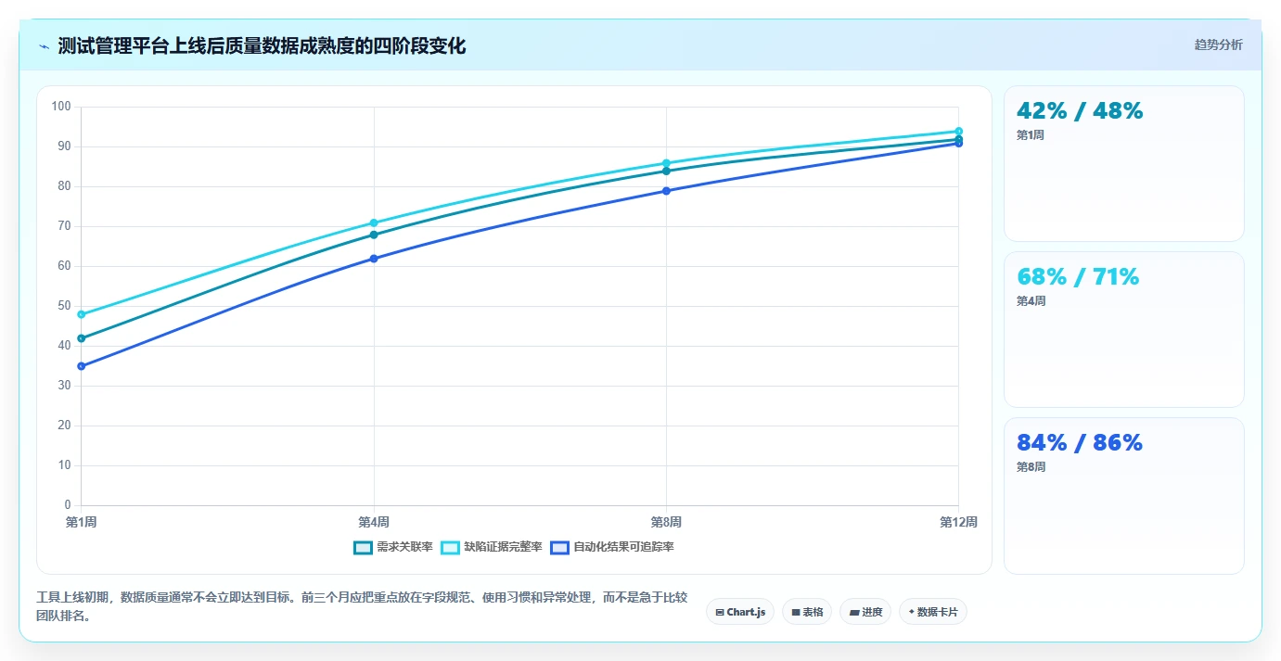Click 需求关联率 data point at 第4周 (68)
Image resolution: width=1281 pixels, height=661 pixels.
click(x=374, y=235)
